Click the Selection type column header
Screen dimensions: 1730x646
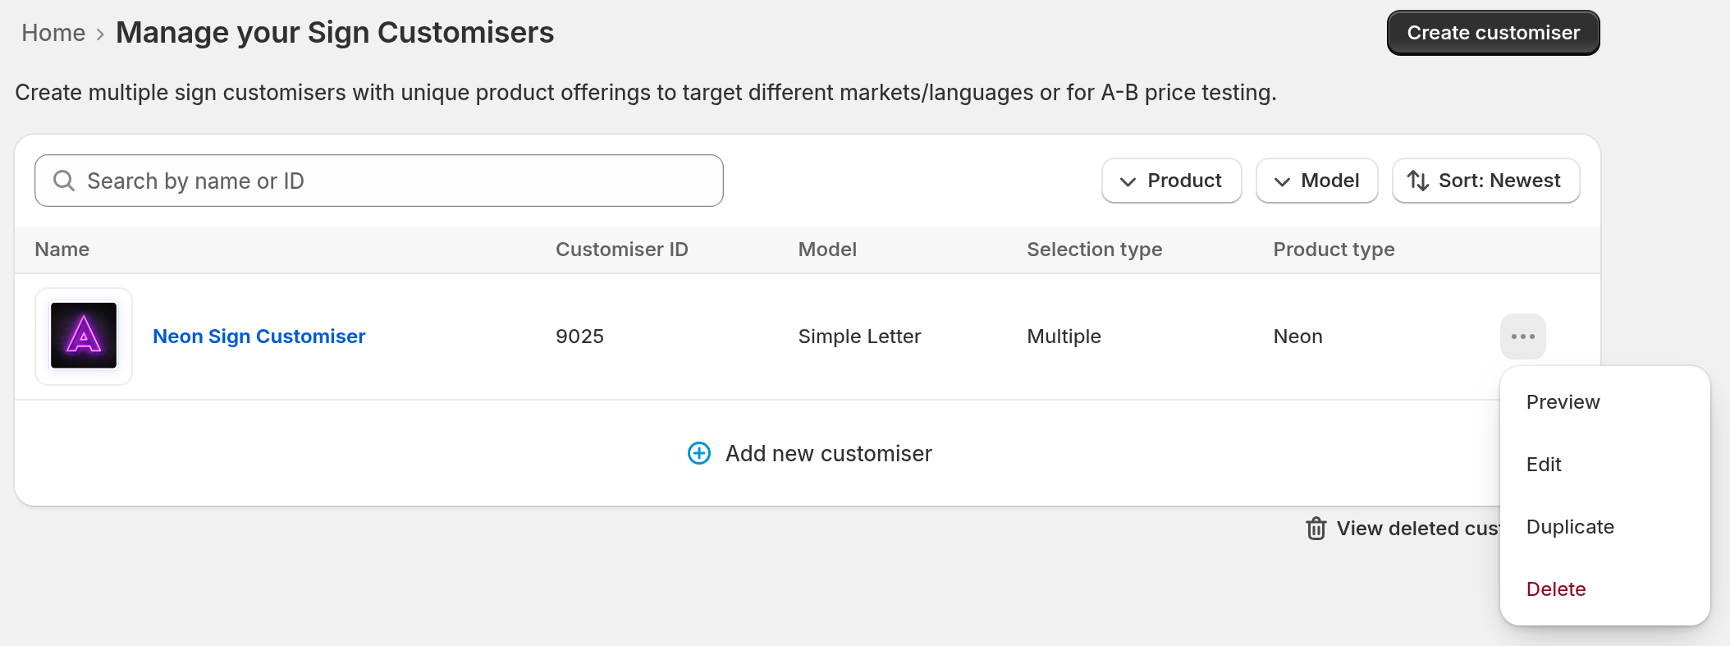pyautogui.click(x=1095, y=250)
